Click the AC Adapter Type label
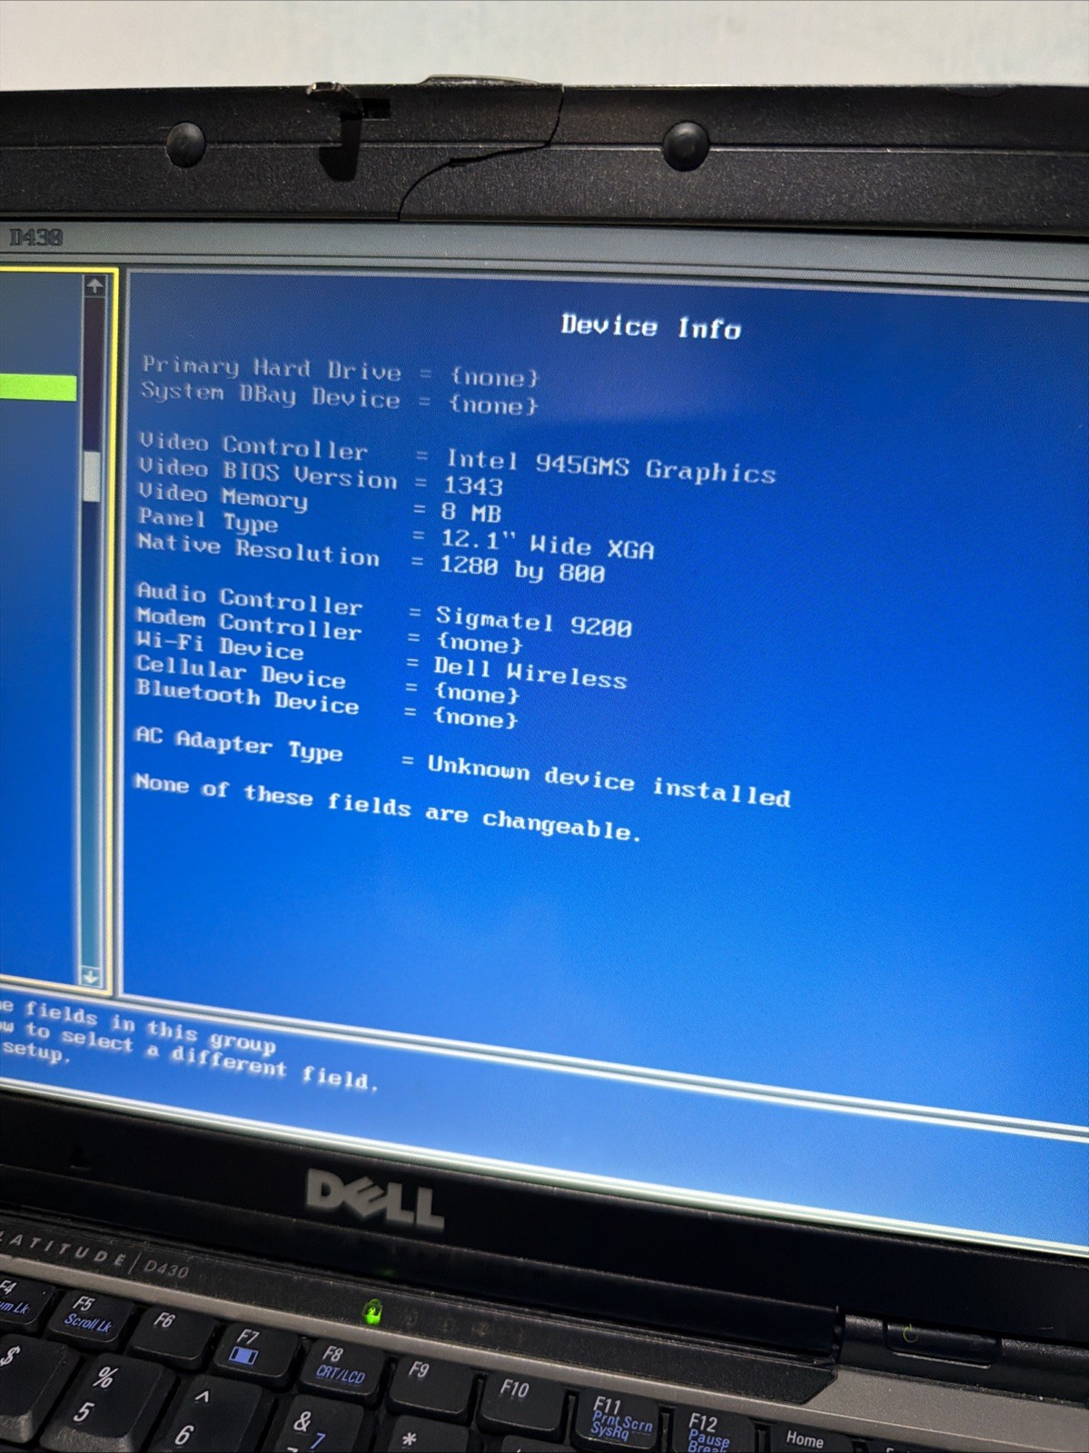 click(239, 742)
